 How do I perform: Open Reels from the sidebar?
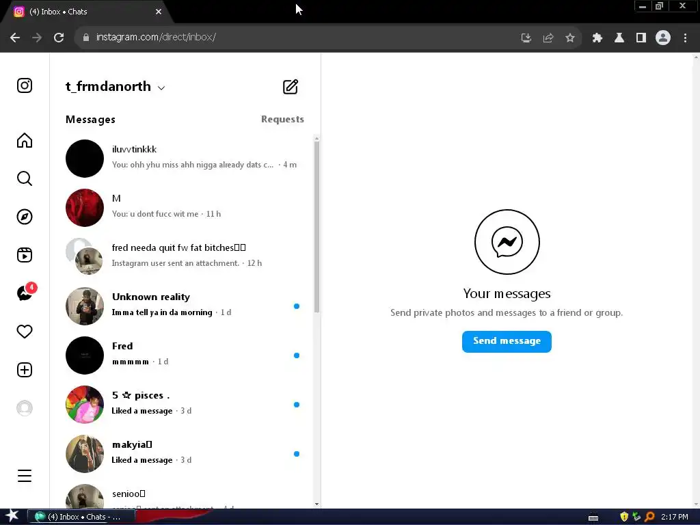25,255
